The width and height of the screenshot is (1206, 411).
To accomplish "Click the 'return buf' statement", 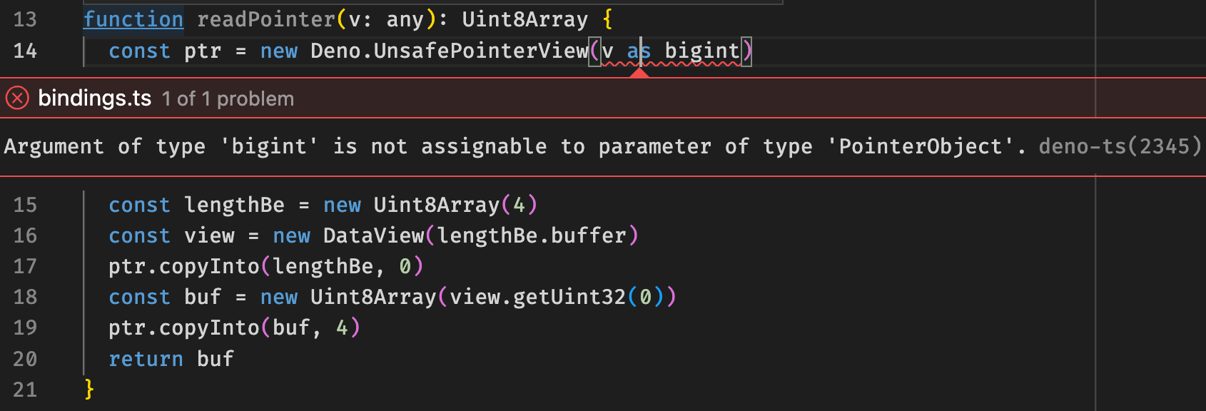I will [171, 359].
